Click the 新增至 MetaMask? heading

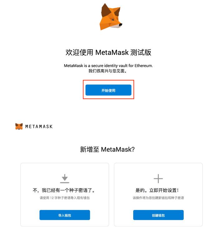click(x=107, y=150)
